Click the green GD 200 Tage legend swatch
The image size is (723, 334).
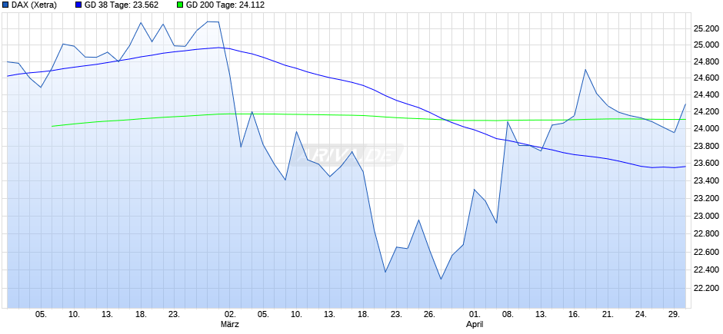(x=180, y=5)
